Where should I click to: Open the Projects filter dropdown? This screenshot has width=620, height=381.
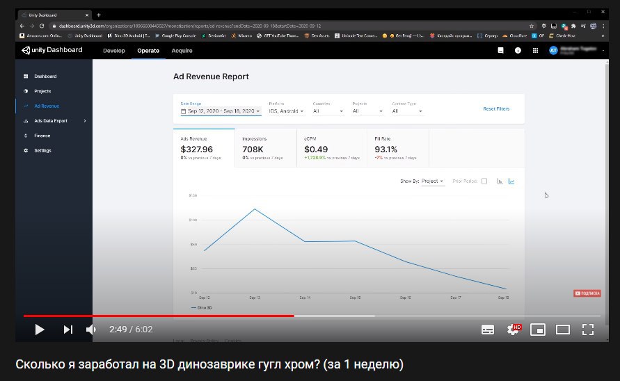(367, 111)
